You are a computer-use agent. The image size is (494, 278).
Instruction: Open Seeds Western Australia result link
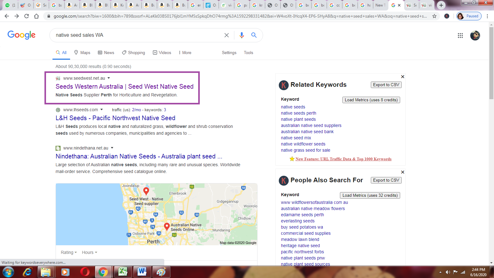[x=124, y=86]
